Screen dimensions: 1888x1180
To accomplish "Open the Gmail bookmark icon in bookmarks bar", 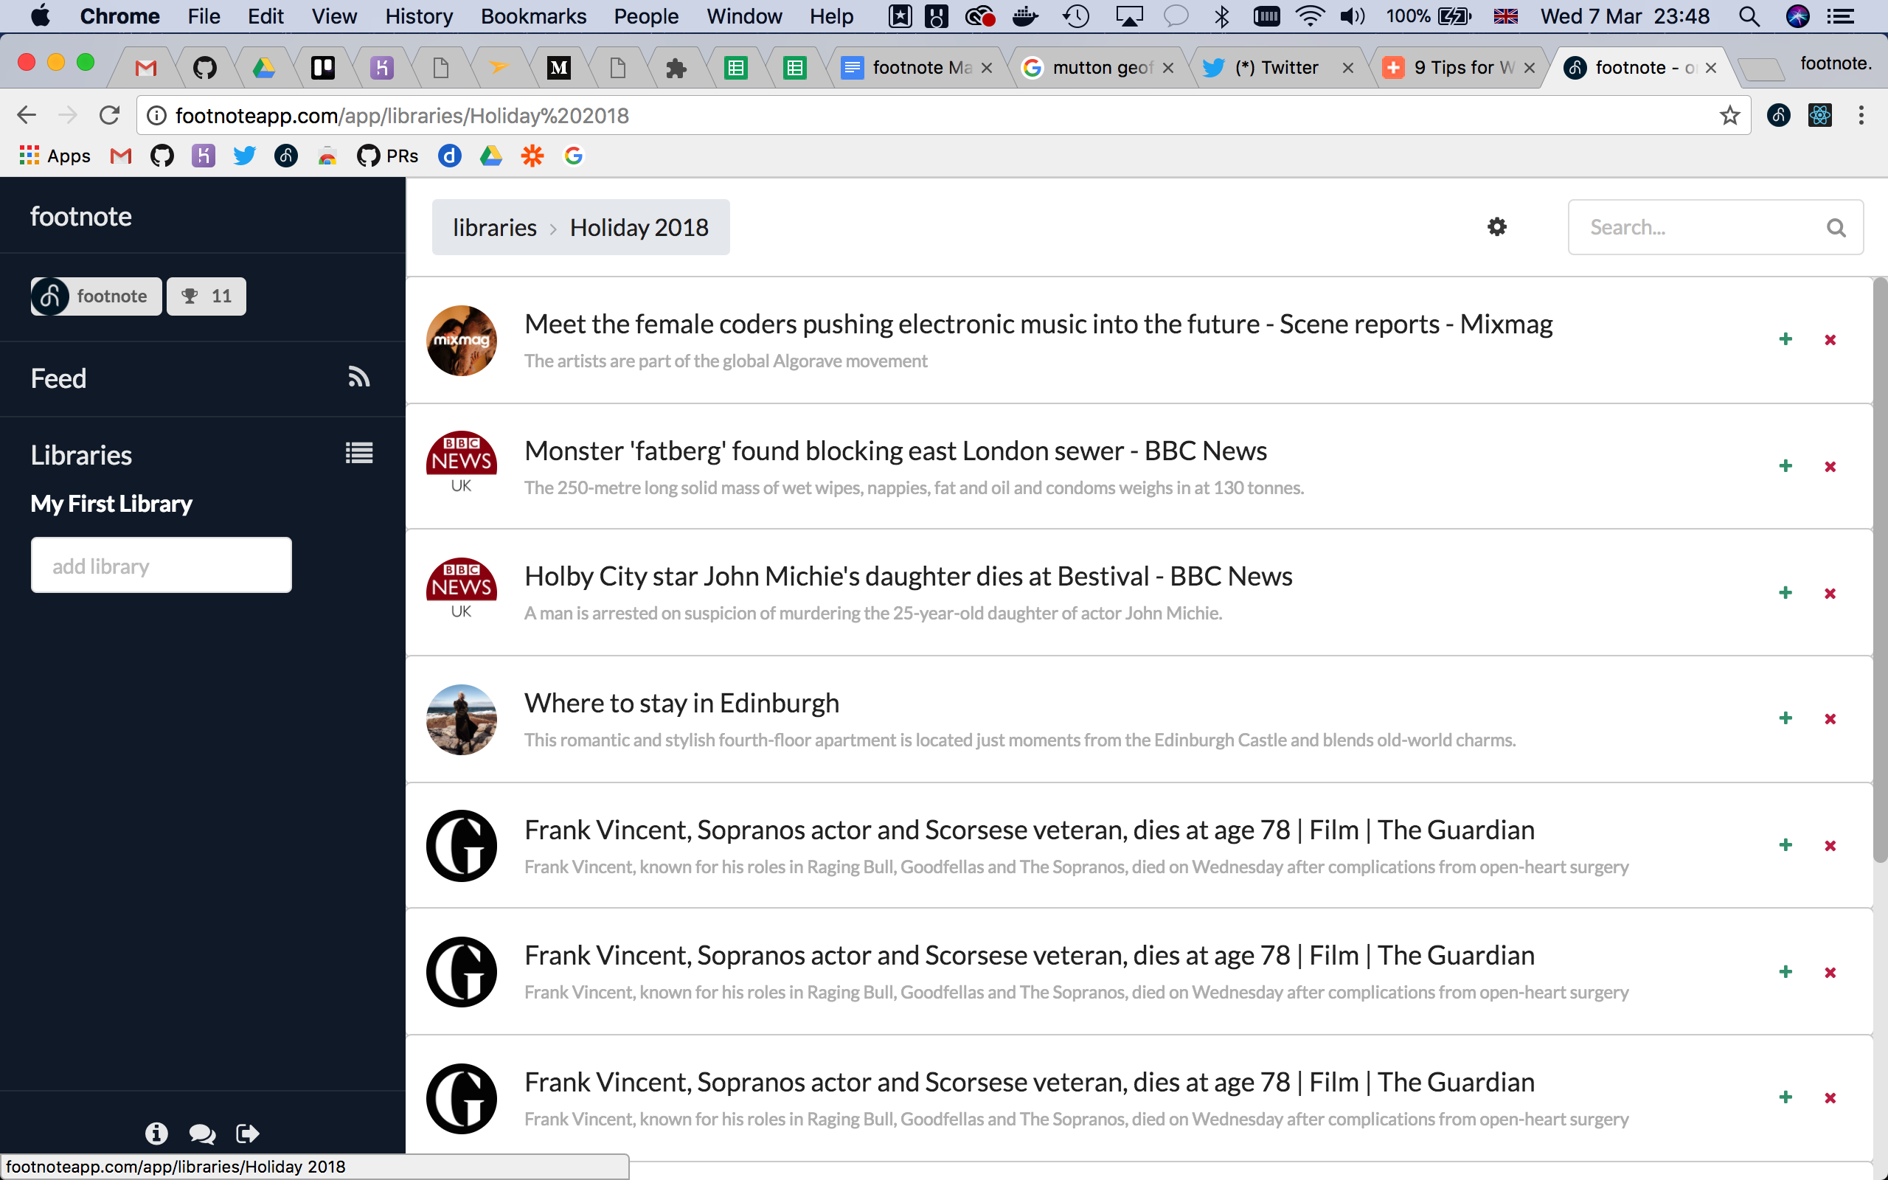I will [x=121, y=156].
